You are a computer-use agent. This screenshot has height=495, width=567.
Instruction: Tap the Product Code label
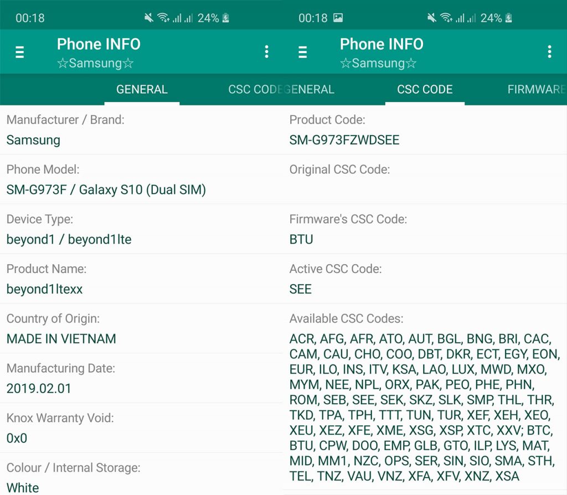click(x=327, y=120)
